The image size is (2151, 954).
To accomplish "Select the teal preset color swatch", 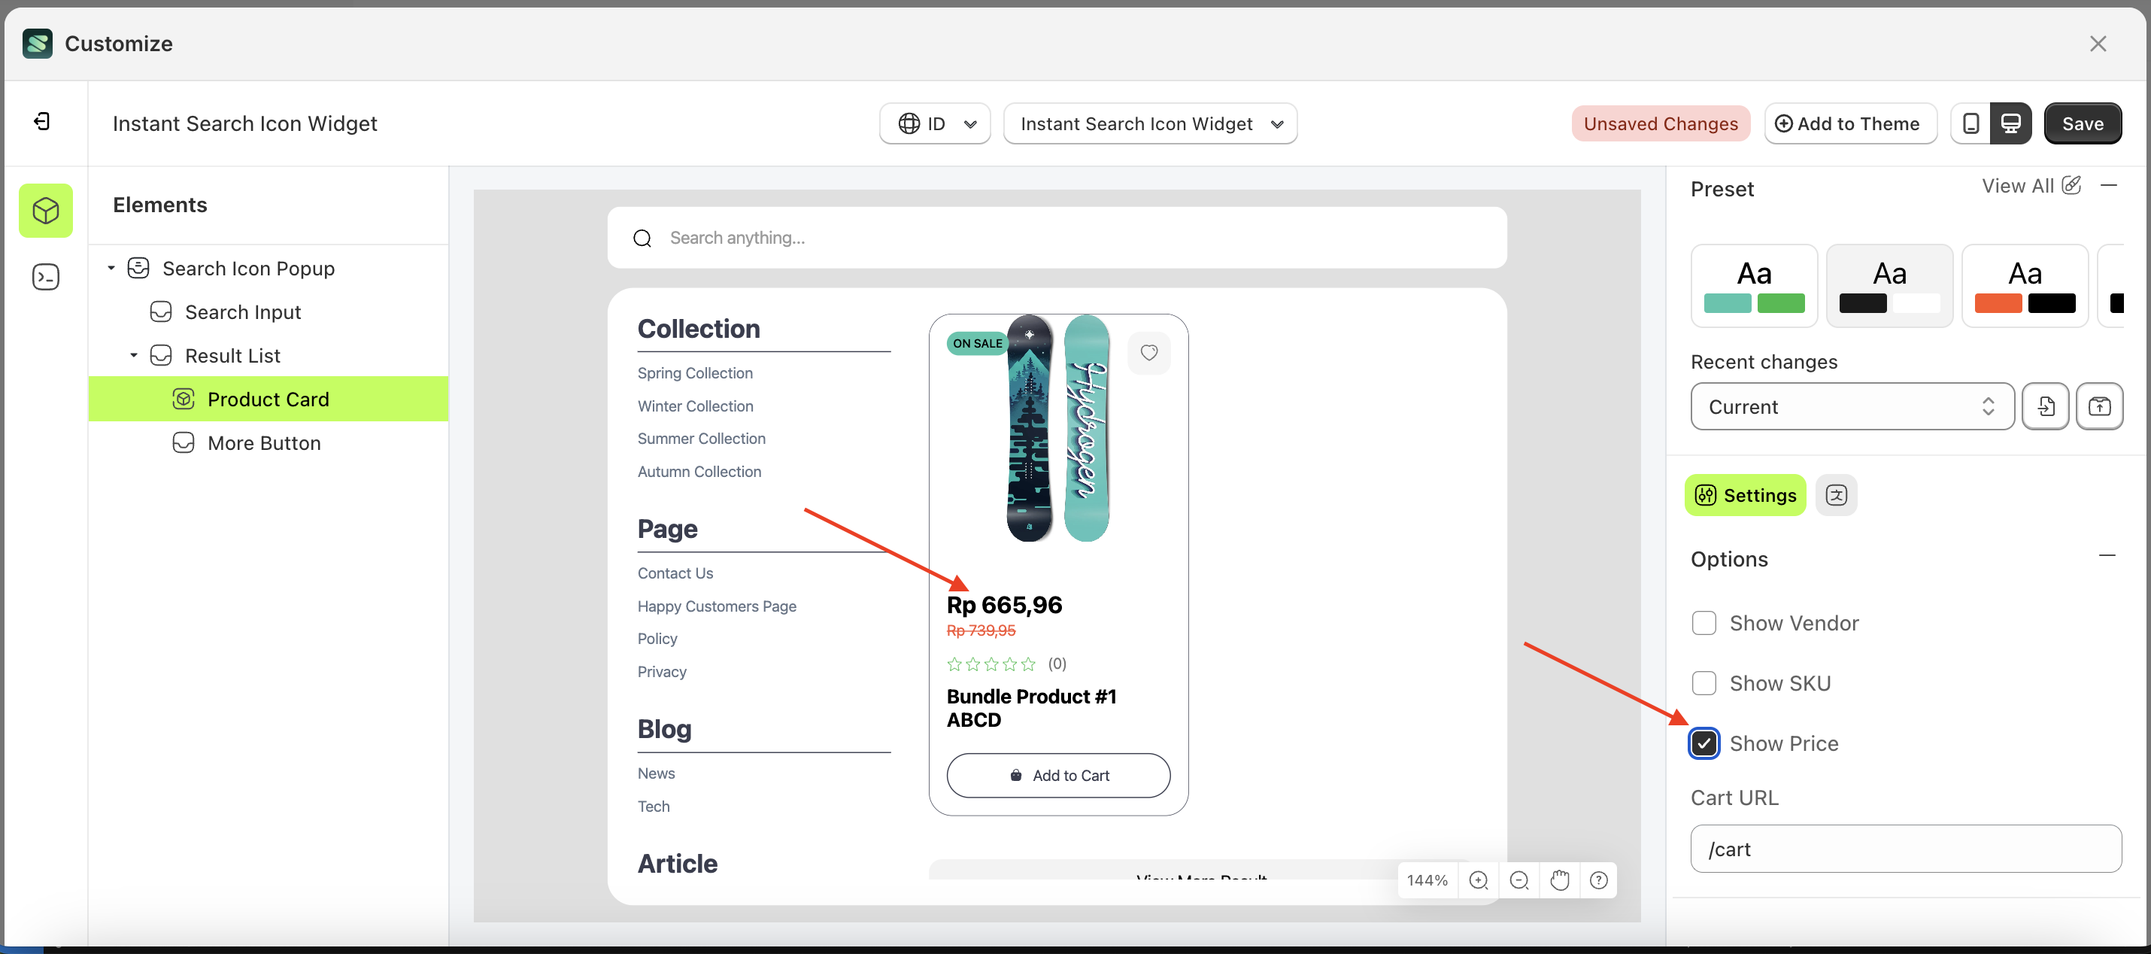I will tap(1754, 285).
